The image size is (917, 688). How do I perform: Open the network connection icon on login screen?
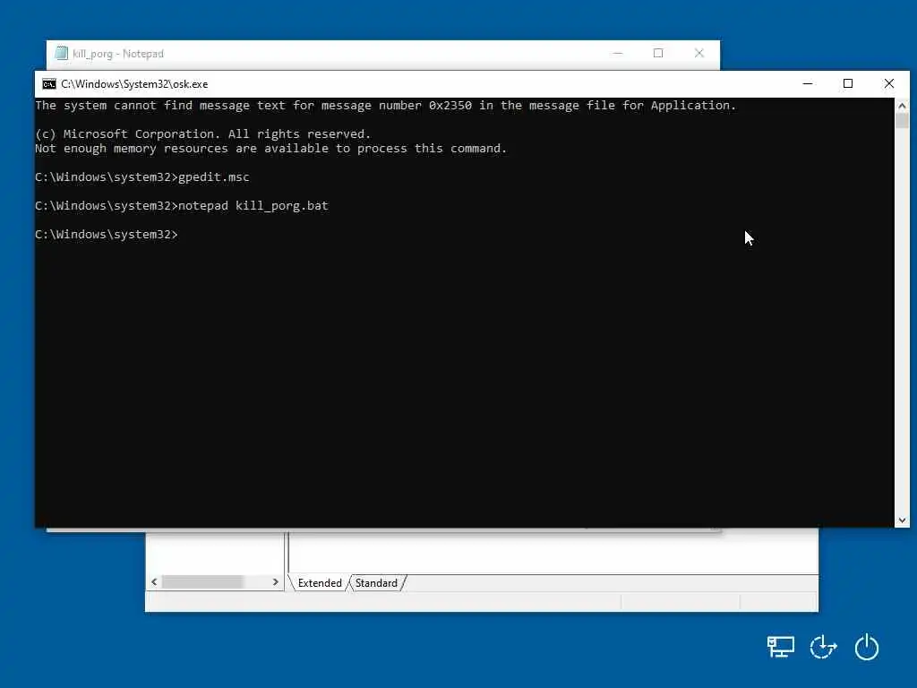[x=780, y=647]
